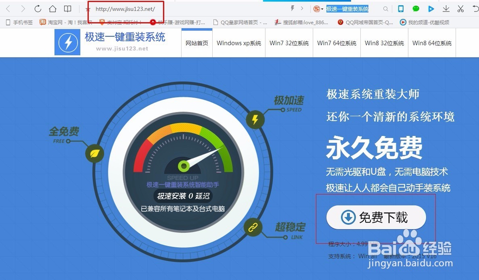Select the Win8 32位系统 nav tab
Screen dimensions: 479x280
(x=384, y=43)
